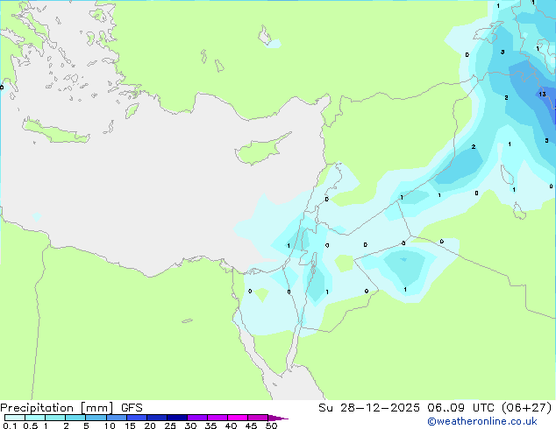Select the 5–10 mm legend color swatch
This screenshot has height=429, width=556.
click(96, 418)
